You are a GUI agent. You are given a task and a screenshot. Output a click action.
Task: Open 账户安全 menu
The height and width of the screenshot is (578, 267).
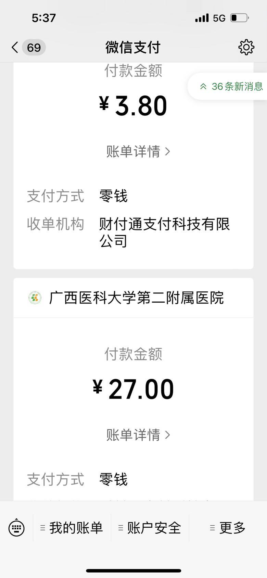coord(150,528)
